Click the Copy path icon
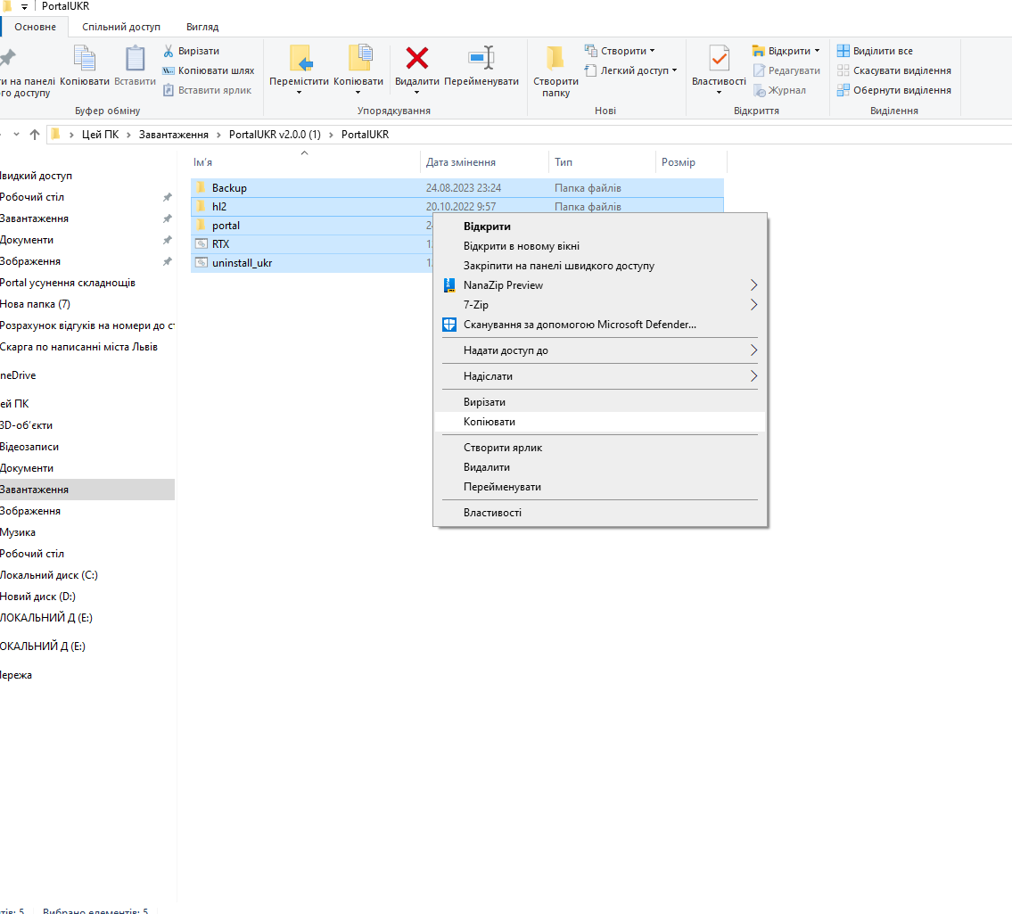1012x914 pixels. [169, 70]
